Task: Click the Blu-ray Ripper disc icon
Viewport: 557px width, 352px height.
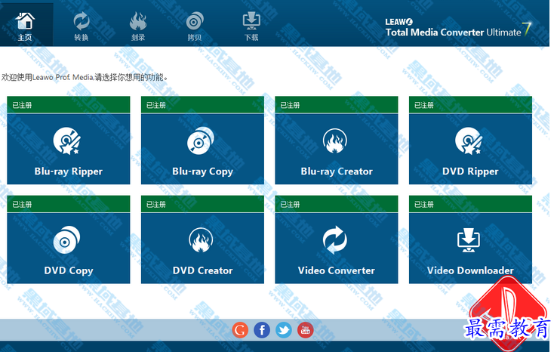Action: [x=66, y=140]
